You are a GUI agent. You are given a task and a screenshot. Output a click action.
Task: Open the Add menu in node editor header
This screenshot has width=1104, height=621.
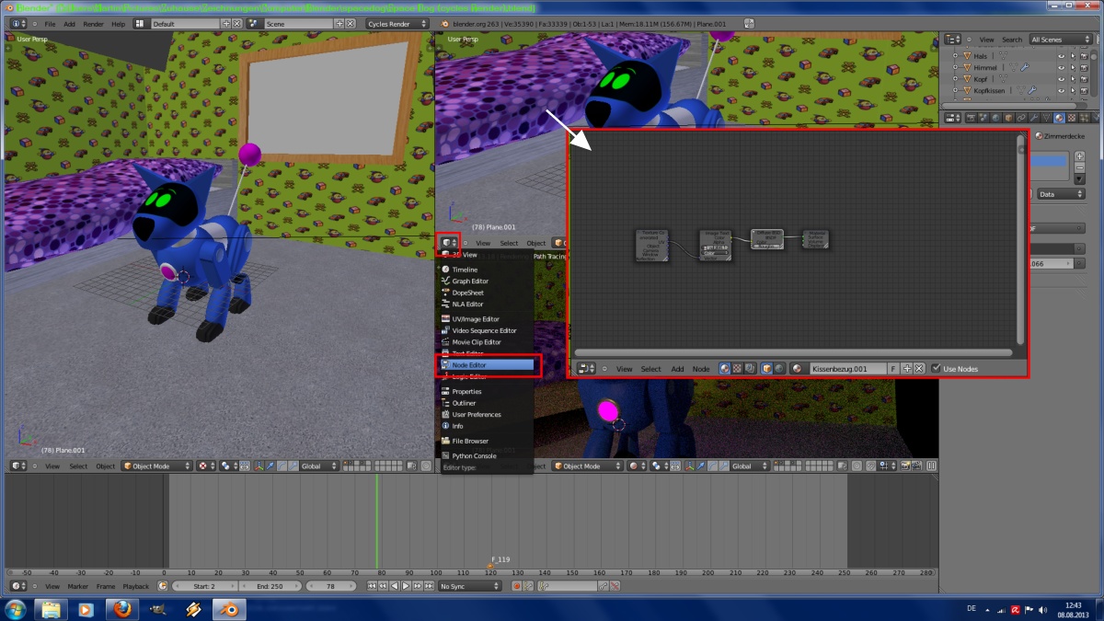677,369
